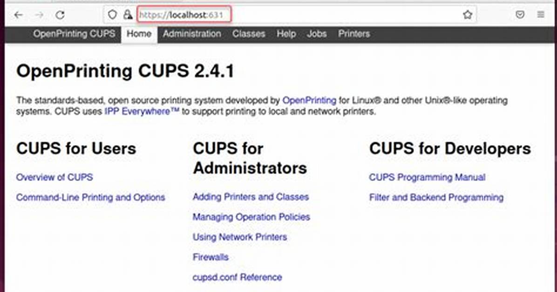Click the OpenPrinting CUPS nav item
Screen dimensions: 557x292
coord(74,33)
